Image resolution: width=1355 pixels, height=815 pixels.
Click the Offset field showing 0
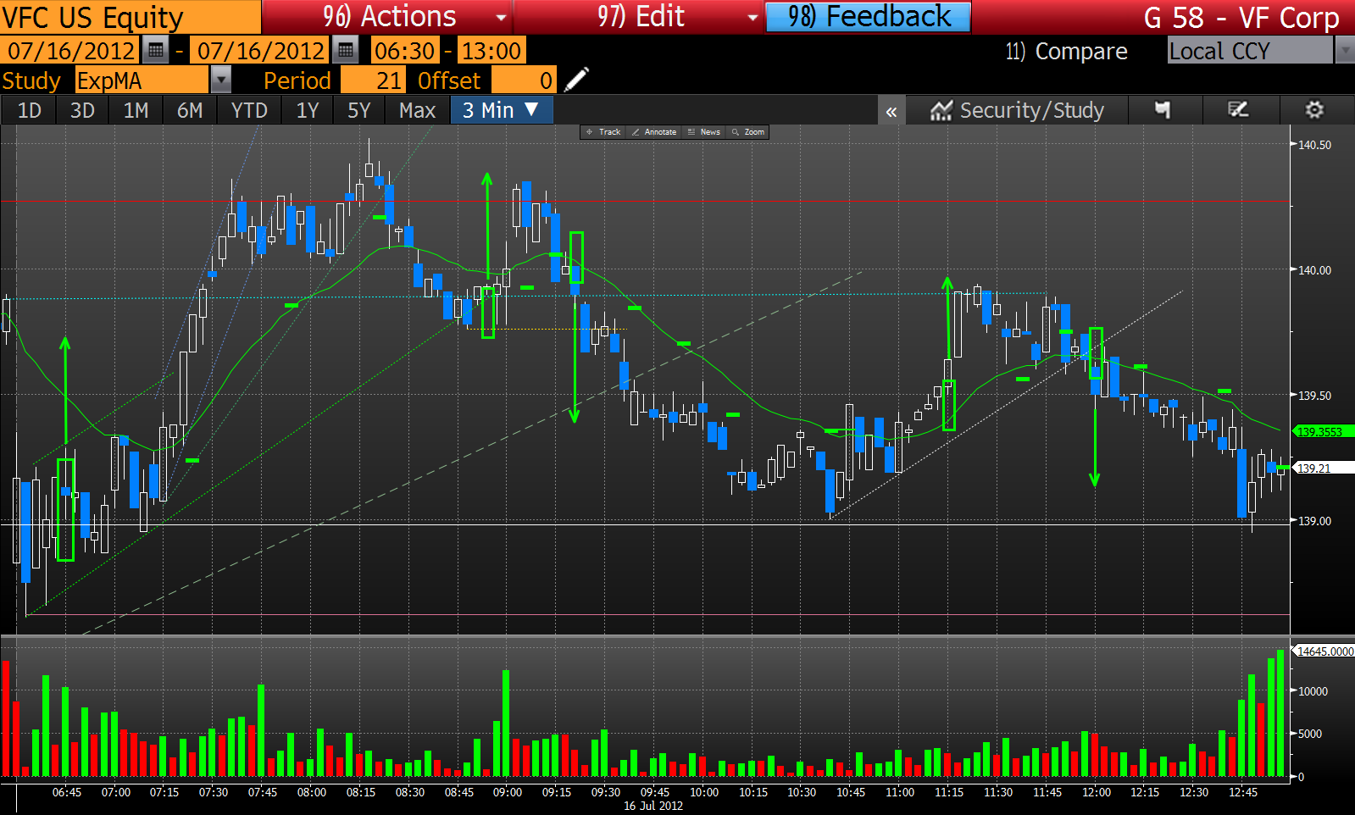[524, 80]
